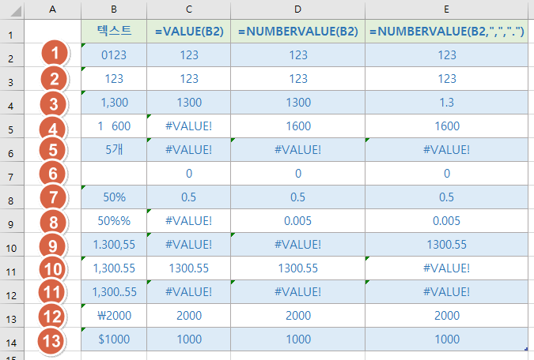Select column A header
Image resolution: width=534 pixels, height=360 pixels.
coord(52,9)
